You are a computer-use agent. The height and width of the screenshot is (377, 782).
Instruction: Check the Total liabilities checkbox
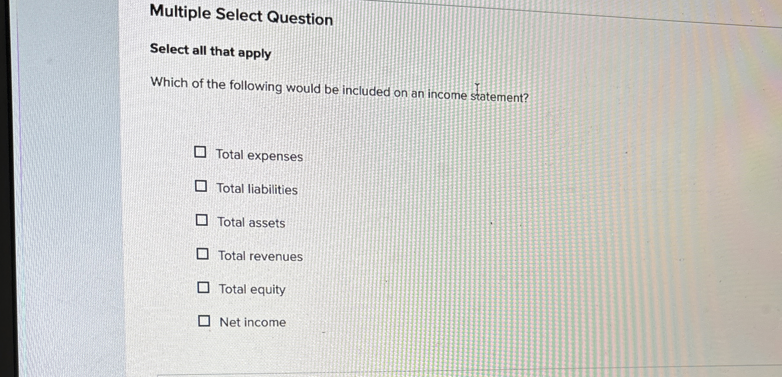[202, 186]
